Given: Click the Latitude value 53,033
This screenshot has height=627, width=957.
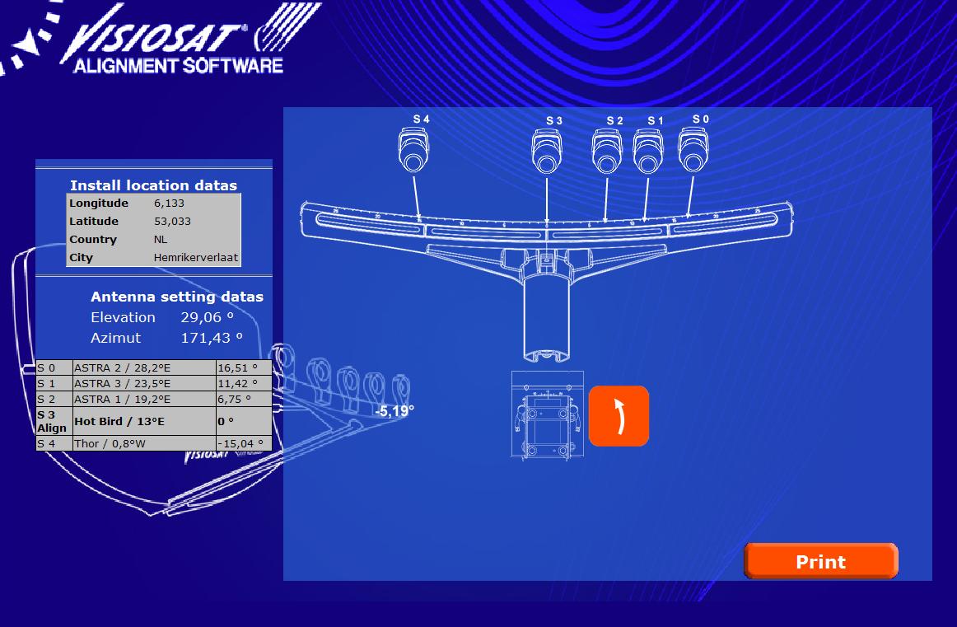Looking at the screenshot, I should (172, 222).
